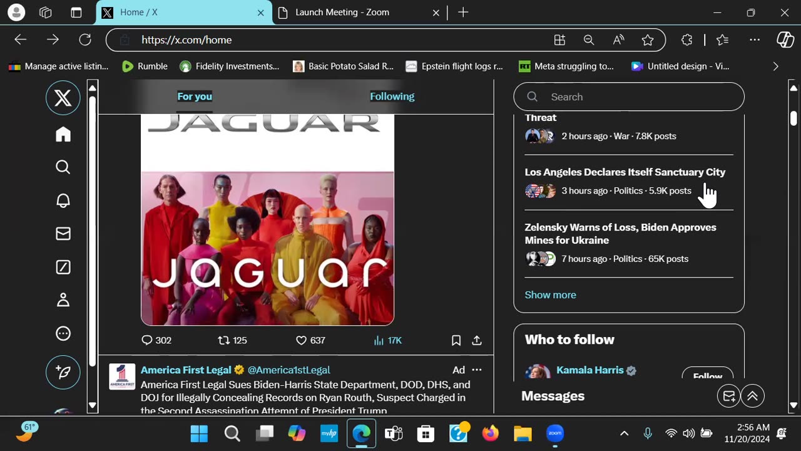Open Rumble bookmark
The height and width of the screenshot is (451, 801).
click(x=145, y=66)
